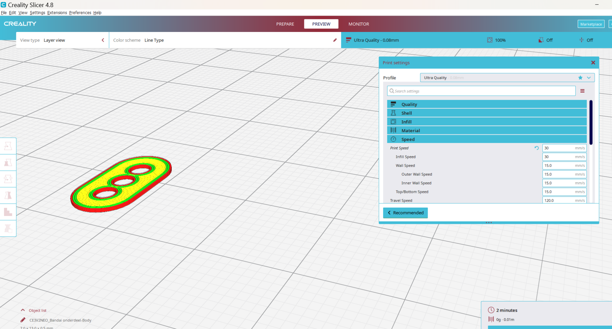Image resolution: width=612 pixels, height=329 pixels.
Task: Select CE3V2NEO_Bandai onderdeel-Body in object list
Action: click(60, 320)
